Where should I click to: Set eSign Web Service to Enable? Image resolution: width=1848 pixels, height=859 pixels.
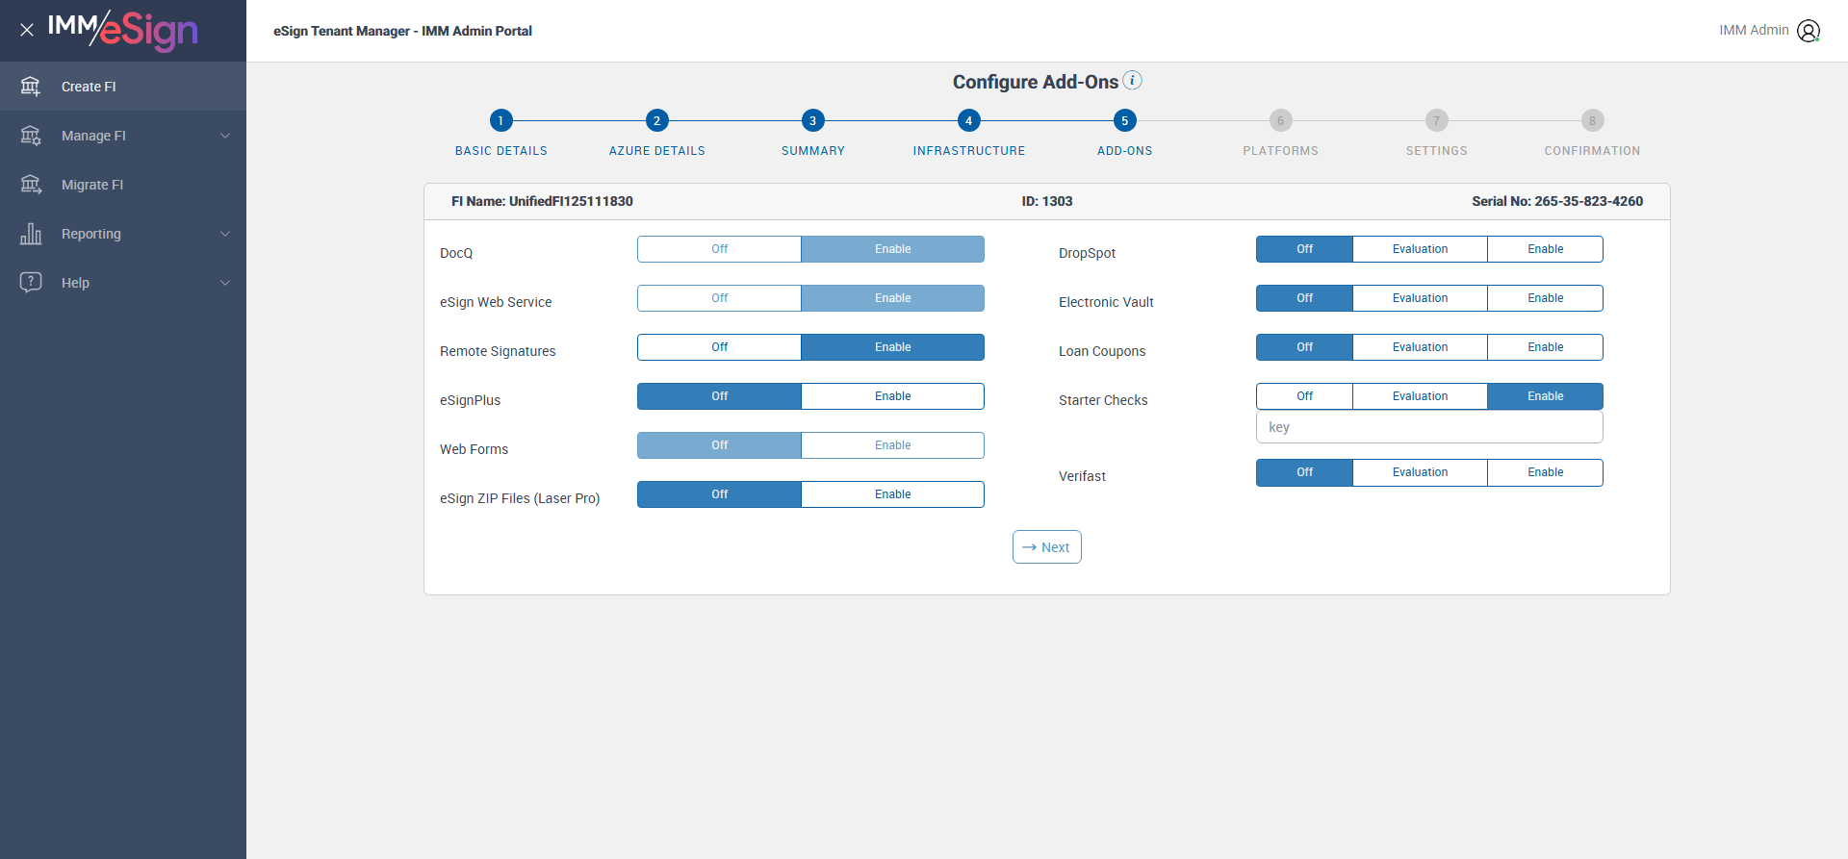[892, 298]
